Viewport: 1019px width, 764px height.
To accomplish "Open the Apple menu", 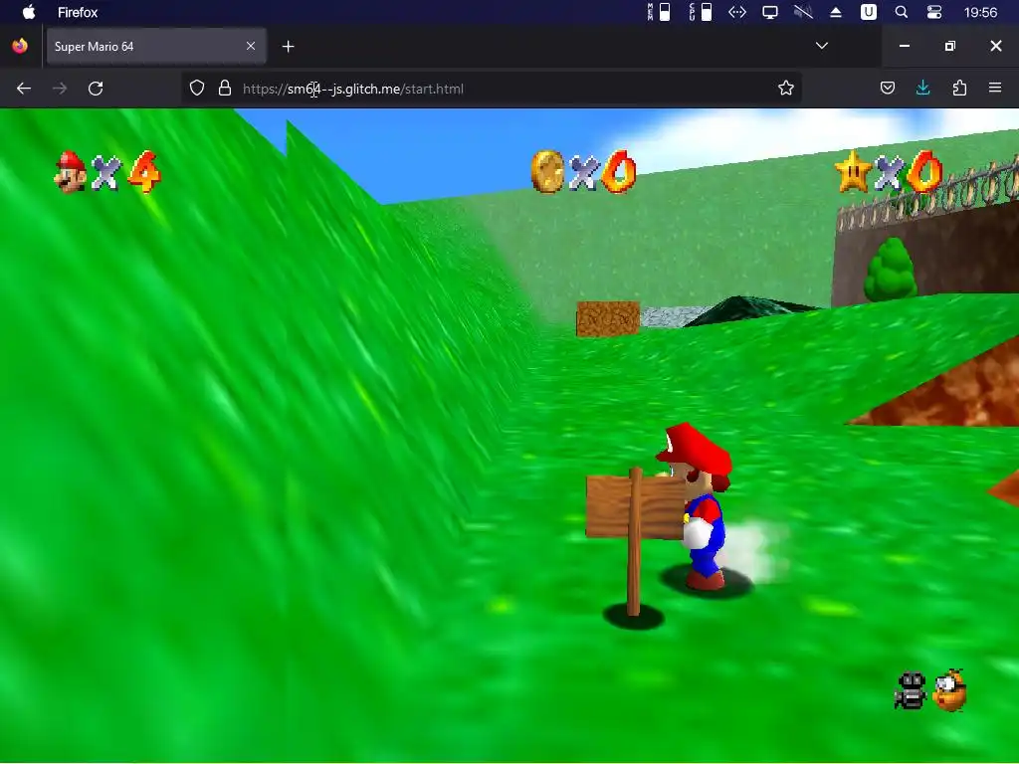I will pyautogui.click(x=29, y=12).
